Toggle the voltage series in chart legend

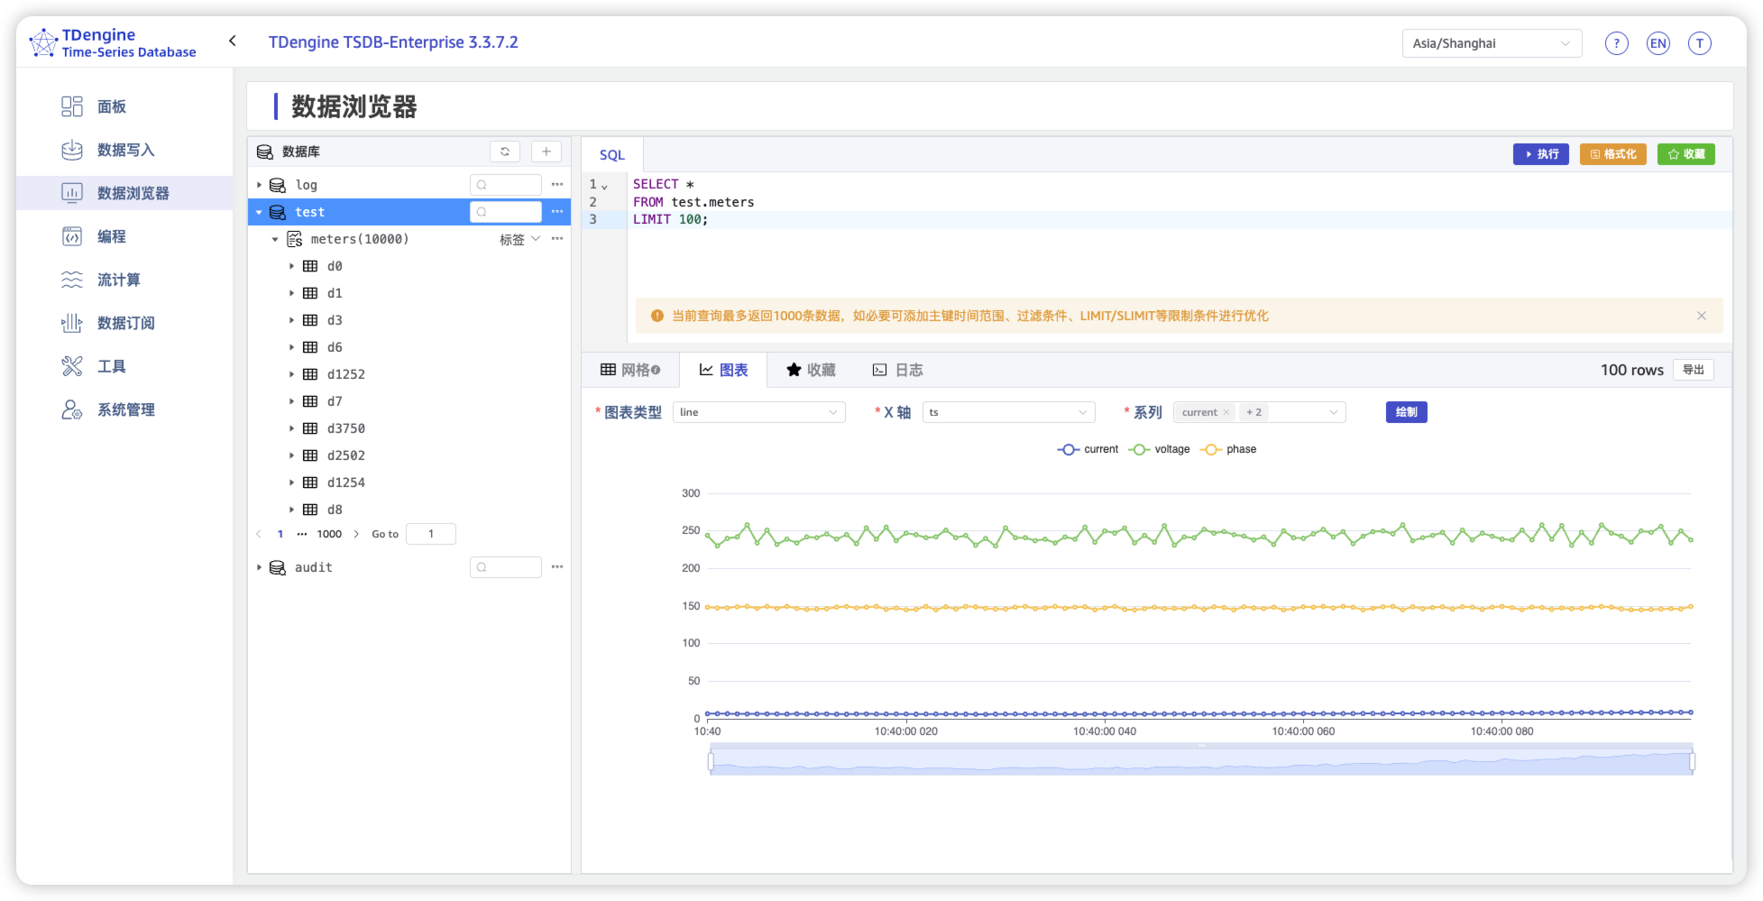1160,449
